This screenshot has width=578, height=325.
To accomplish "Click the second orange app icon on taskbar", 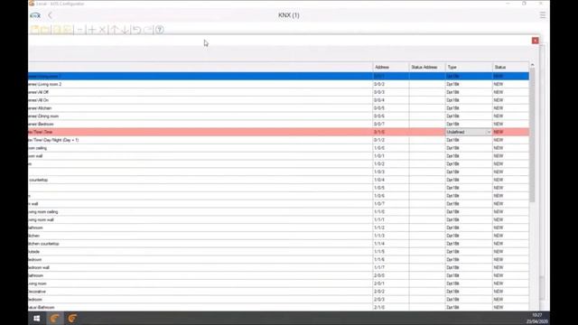I will pos(72,319).
